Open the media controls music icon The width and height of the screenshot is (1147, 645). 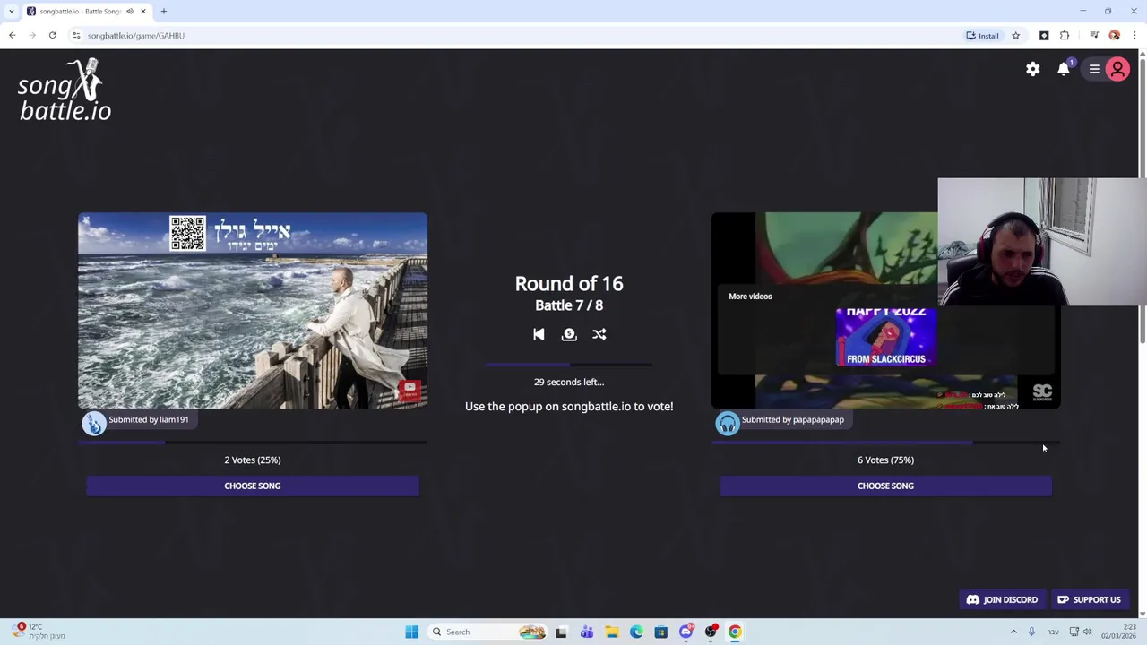point(1094,36)
